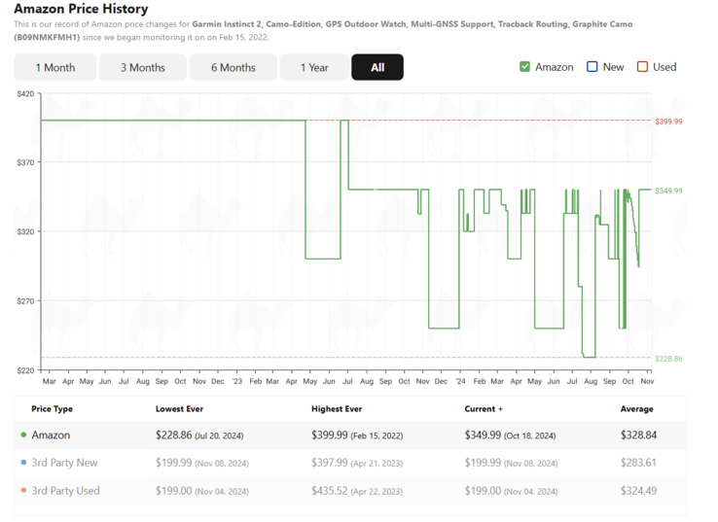Click the Price Type column header
This screenshot has height=522, width=718.
[x=52, y=409]
